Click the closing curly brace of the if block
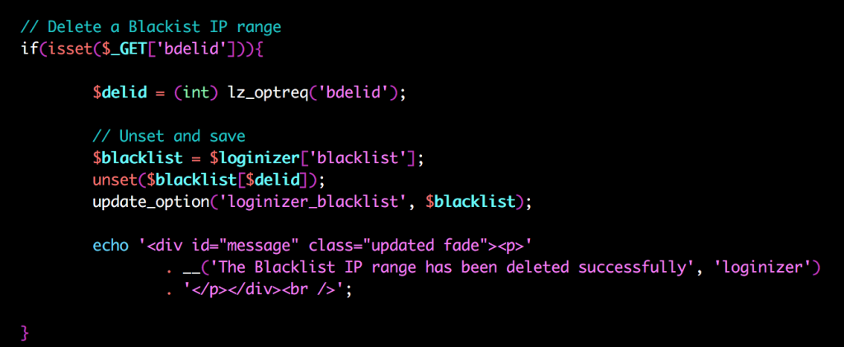The width and height of the screenshot is (844, 347). pyautogui.click(x=24, y=332)
